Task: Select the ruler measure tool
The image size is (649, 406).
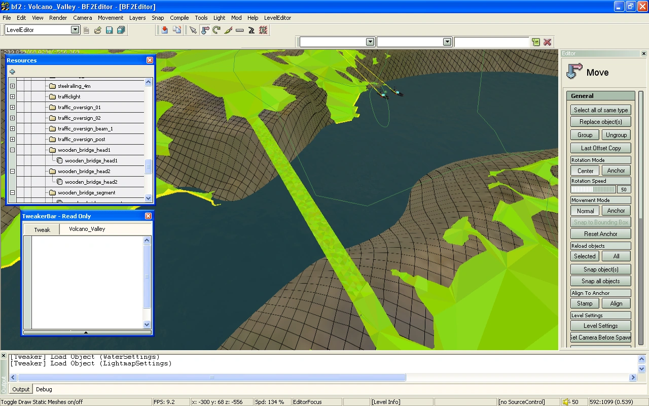Action: (x=240, y=30)
